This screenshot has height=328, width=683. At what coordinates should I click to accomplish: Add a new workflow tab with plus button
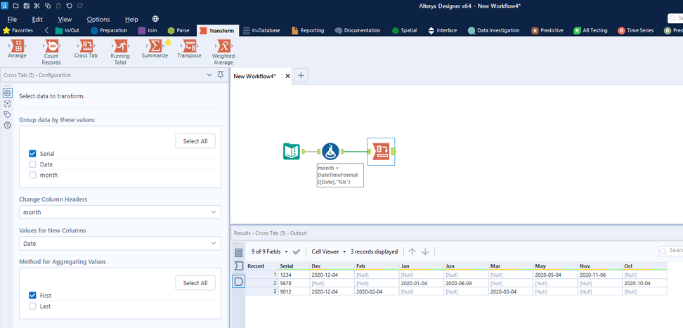click(301, 75)
